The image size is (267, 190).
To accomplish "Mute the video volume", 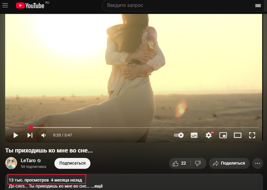I will click(x=43, y=135).
